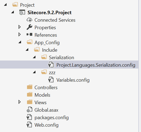The image size is (141, 132).
Task: Click the Web.config file icon
Action: pyautogui.click(x=29, y=125)
